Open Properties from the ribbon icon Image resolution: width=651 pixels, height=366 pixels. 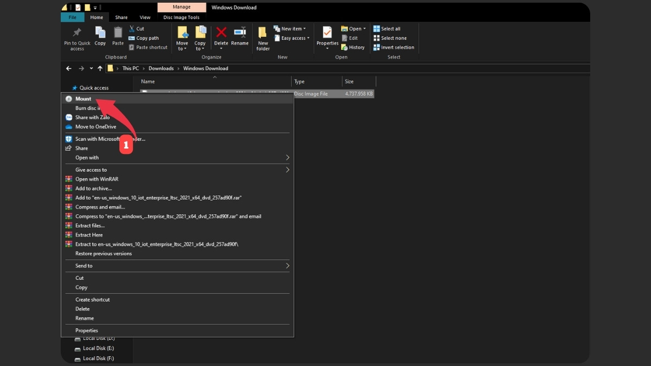tap(327, 33)
